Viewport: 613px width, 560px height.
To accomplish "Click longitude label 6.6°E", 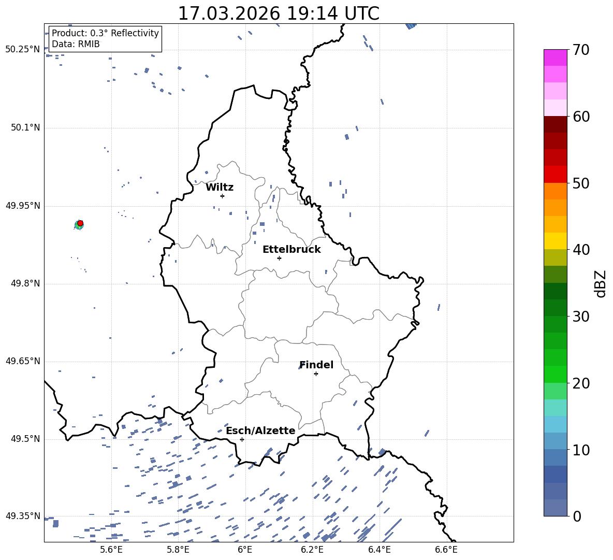I will coord(446,550).
